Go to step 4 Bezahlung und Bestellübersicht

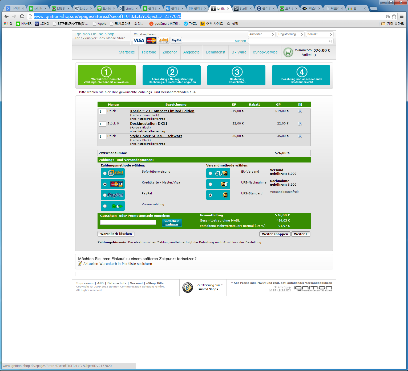click(x=301, y=75)
